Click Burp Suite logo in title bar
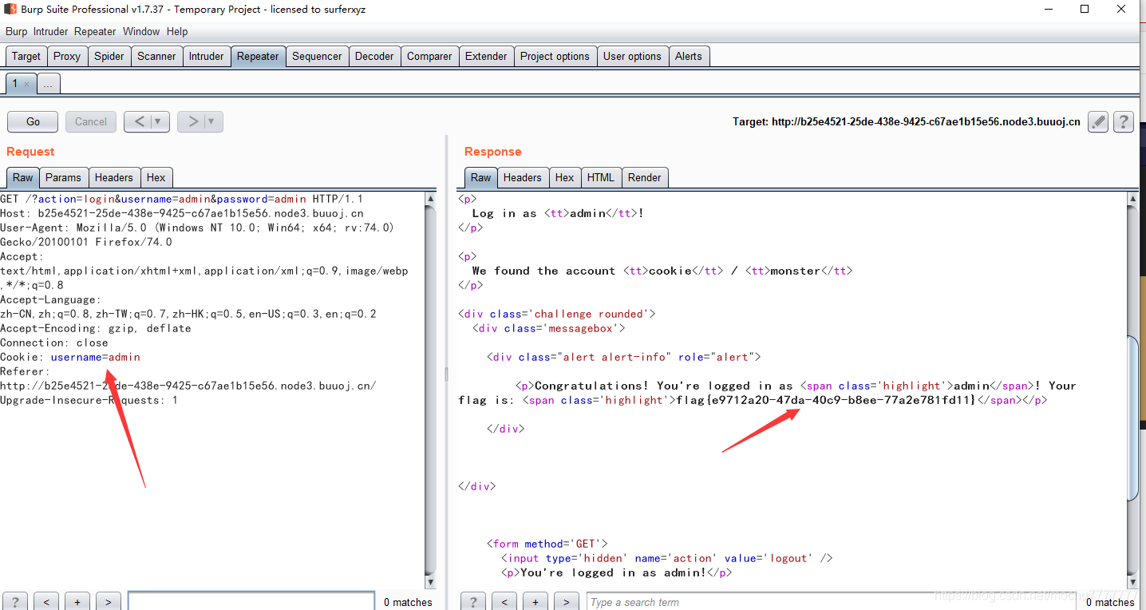This screenshot has width=1146, height=610. (10, 10)
